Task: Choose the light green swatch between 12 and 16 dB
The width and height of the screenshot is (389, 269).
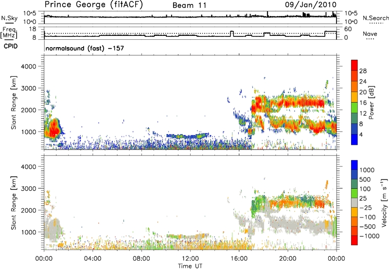Action: tap(354, 107)
